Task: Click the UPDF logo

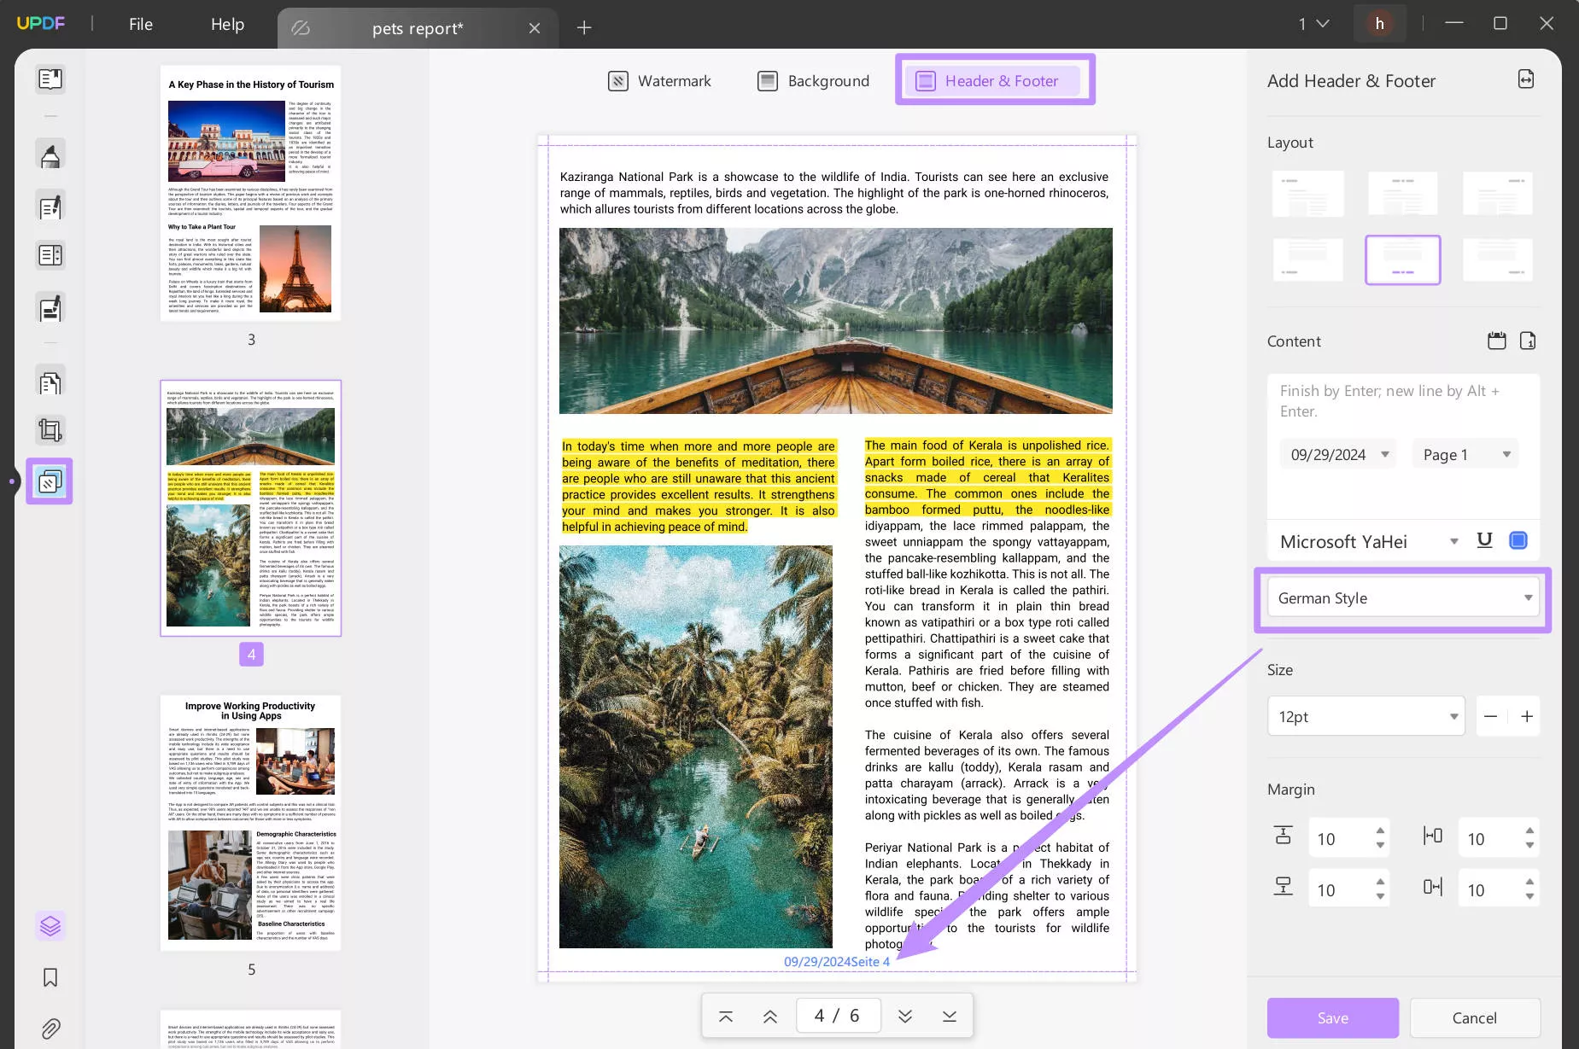Action: click(x=40, y=23)
